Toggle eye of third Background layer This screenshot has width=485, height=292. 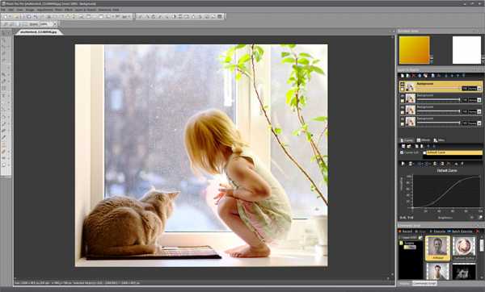pos(403,107)
